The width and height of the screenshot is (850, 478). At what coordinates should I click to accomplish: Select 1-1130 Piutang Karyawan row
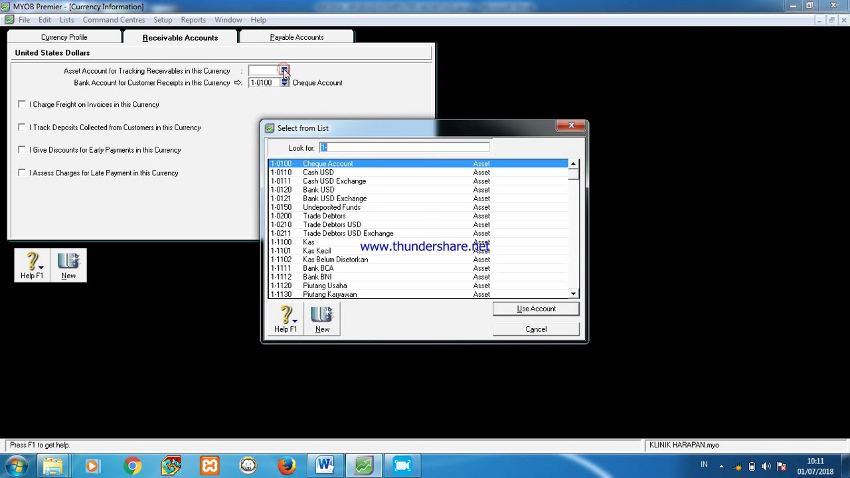tap(418, 294)
